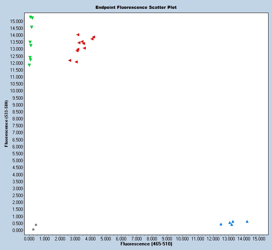Click the 10.000 tick label on x-axis
The height and width of the screenshot is (250, 272).
point(182,238)
